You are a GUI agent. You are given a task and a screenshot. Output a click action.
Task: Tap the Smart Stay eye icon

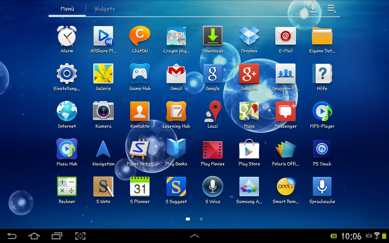(369, 236)
